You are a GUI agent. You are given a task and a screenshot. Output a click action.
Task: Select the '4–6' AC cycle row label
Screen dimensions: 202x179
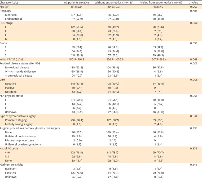[7, 153]
